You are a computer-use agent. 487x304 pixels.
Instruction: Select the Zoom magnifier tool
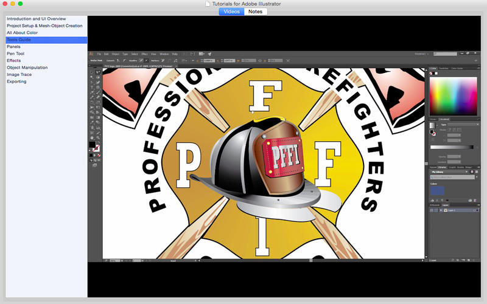[98, 138]
